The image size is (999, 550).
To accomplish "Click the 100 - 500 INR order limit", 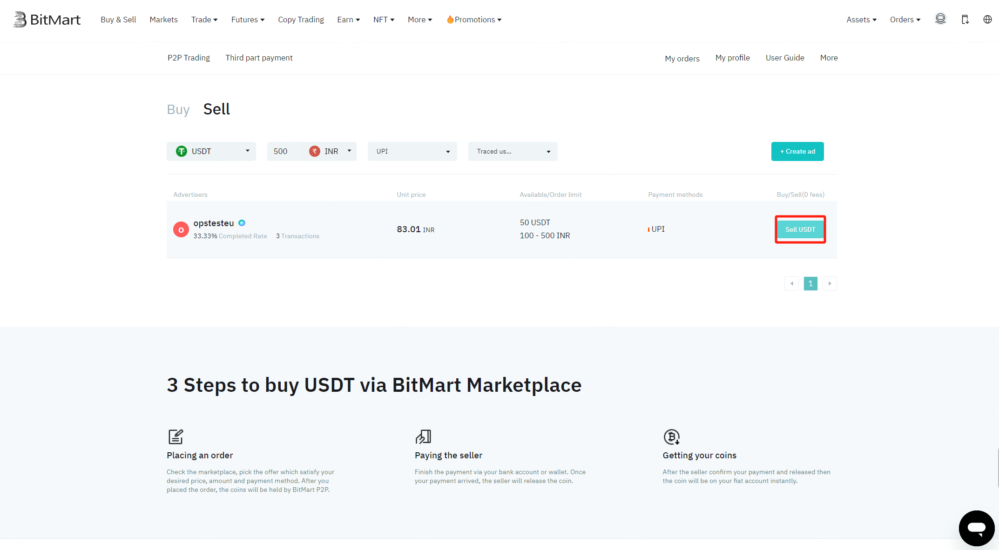I will click(545, 235).
